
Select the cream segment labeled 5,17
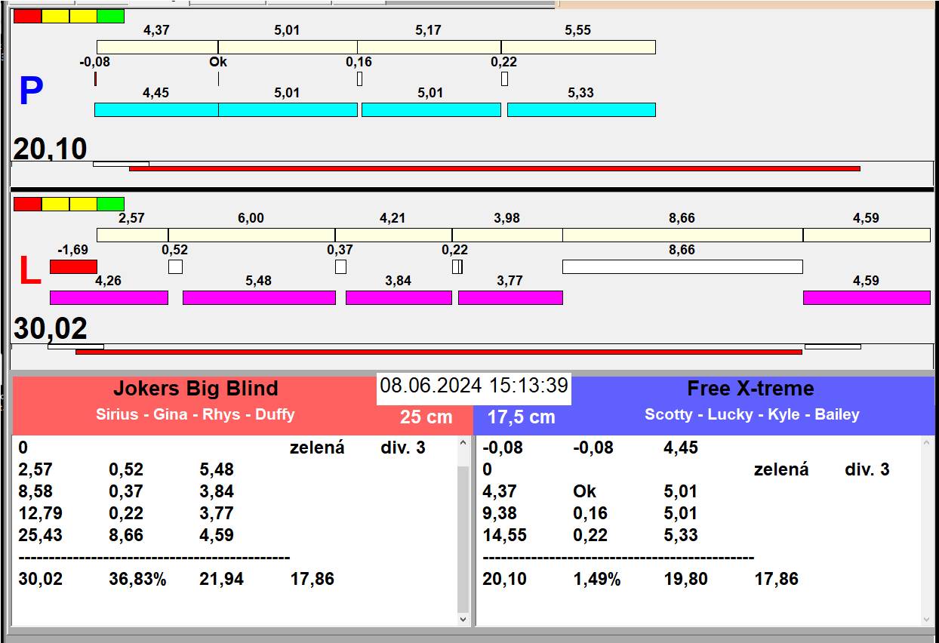pyautogui.click(x=429, y=47)
